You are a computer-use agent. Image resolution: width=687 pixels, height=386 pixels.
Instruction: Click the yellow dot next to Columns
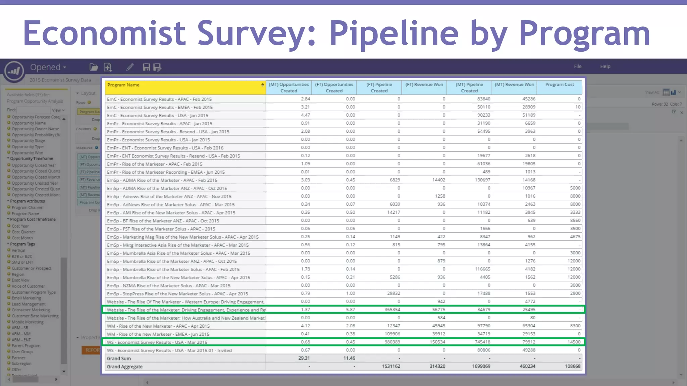click(95, 129)
